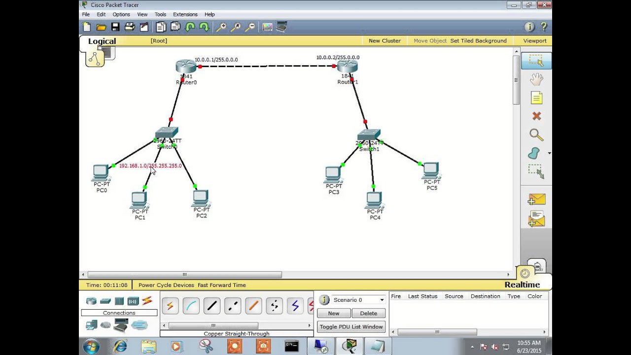
Task: Click Zoom In magnifier
Action: click(x=221, y=27)
